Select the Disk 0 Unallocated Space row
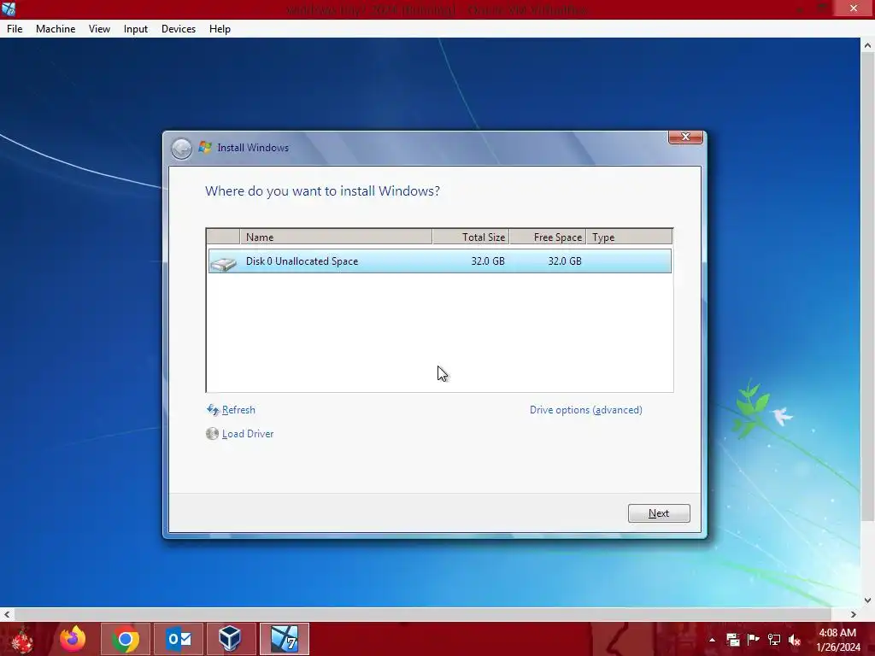This screenshot has height=656, width=875. coord(440,261)
